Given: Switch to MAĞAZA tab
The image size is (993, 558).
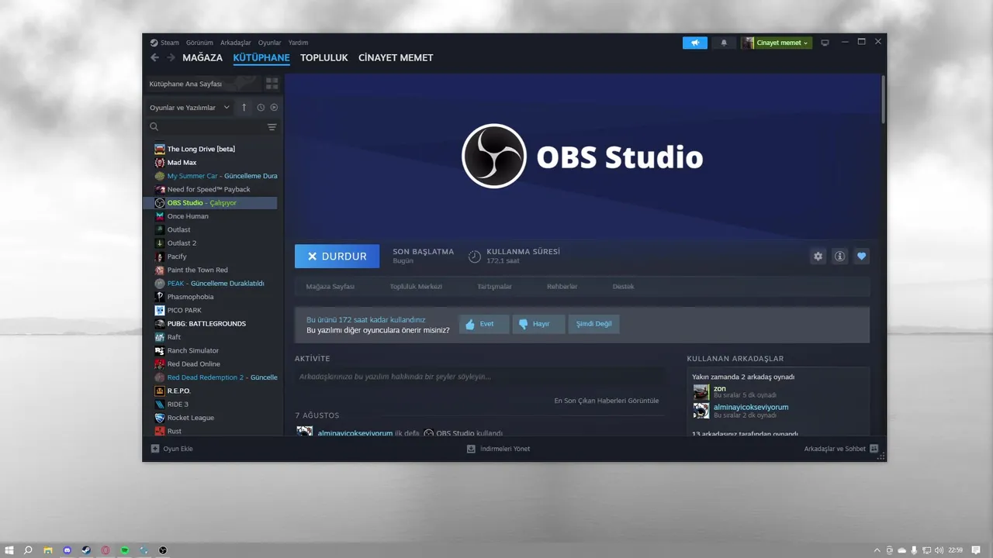Looking at the screenshot, I should point(202,57).
